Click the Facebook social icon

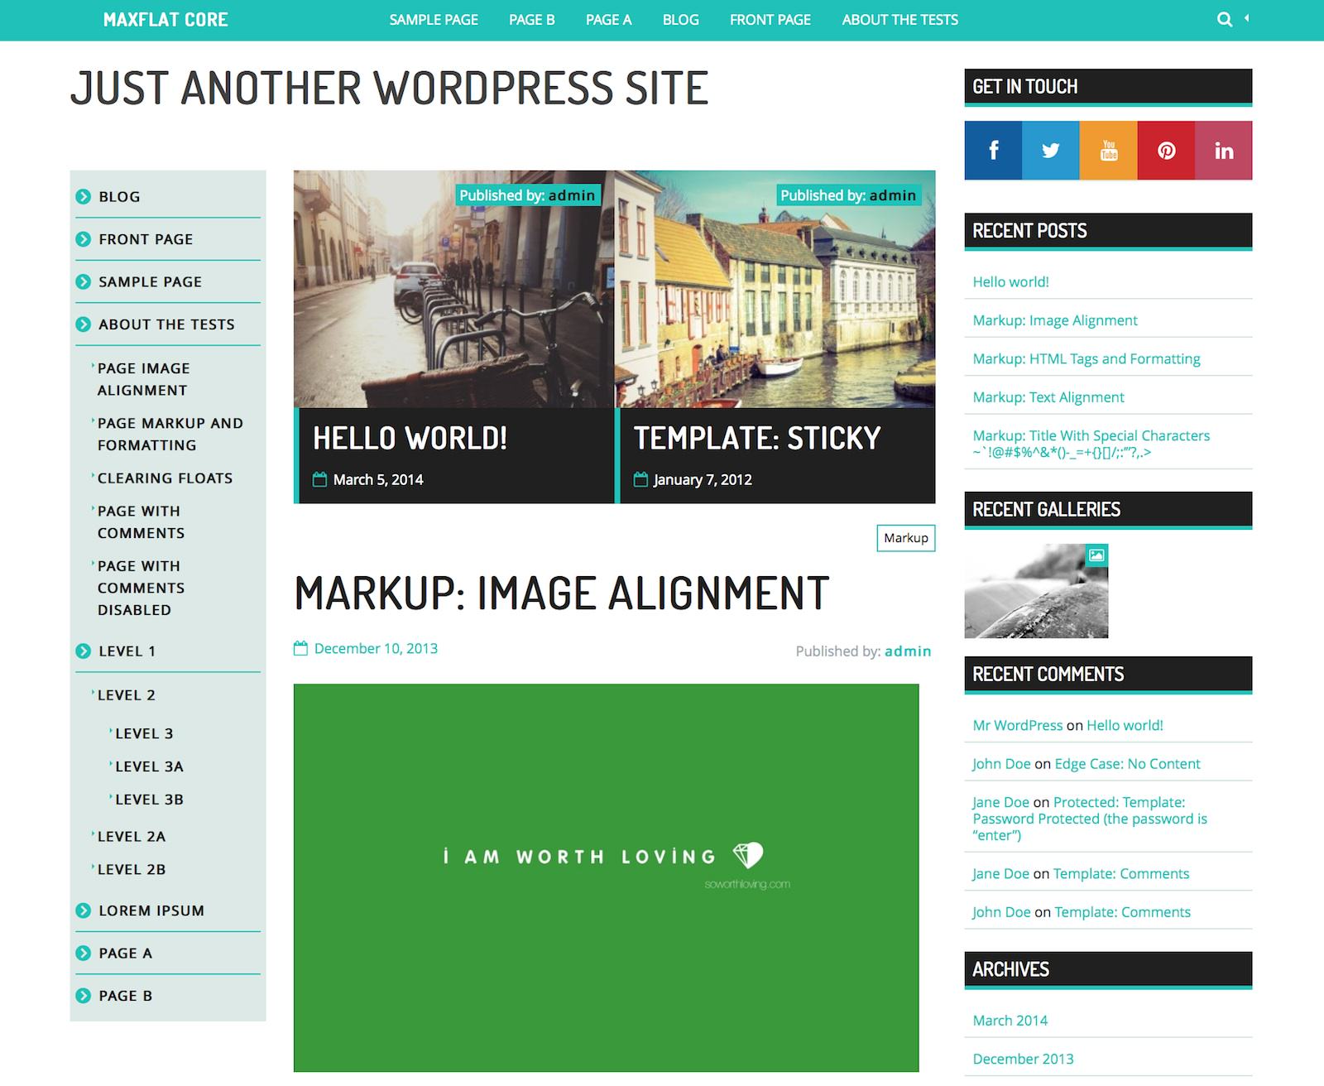click(993, 151)
